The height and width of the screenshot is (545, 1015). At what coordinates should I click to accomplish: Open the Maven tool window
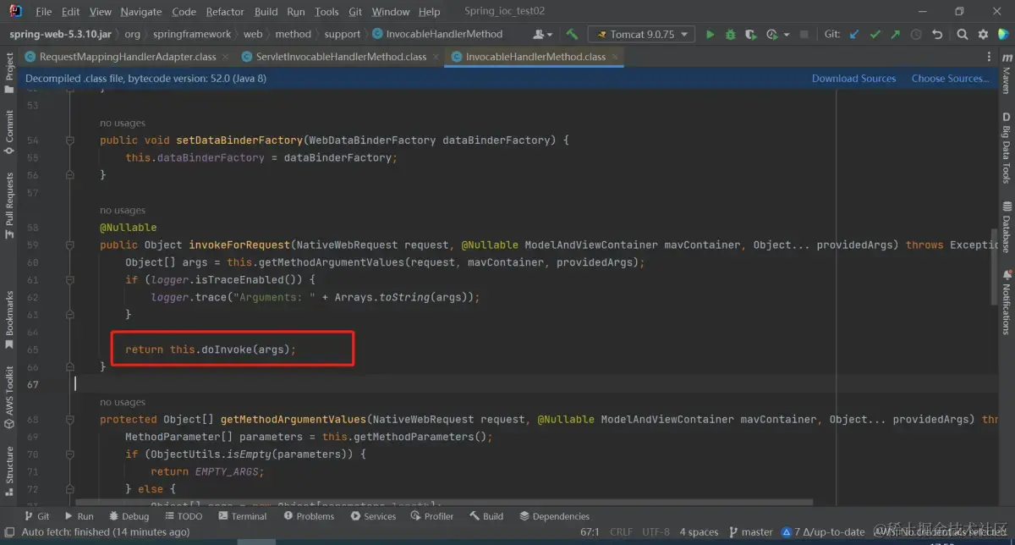tap(1007, 74)
